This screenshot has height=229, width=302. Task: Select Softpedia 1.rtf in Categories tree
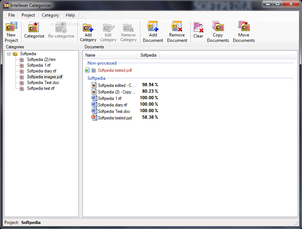(x=39, y=65)
